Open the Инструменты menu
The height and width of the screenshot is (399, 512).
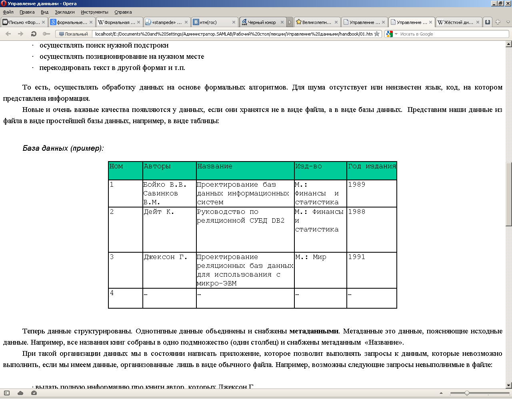click(x=94, y=12)
